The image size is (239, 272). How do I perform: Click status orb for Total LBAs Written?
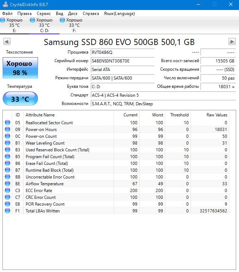(7, 211)
